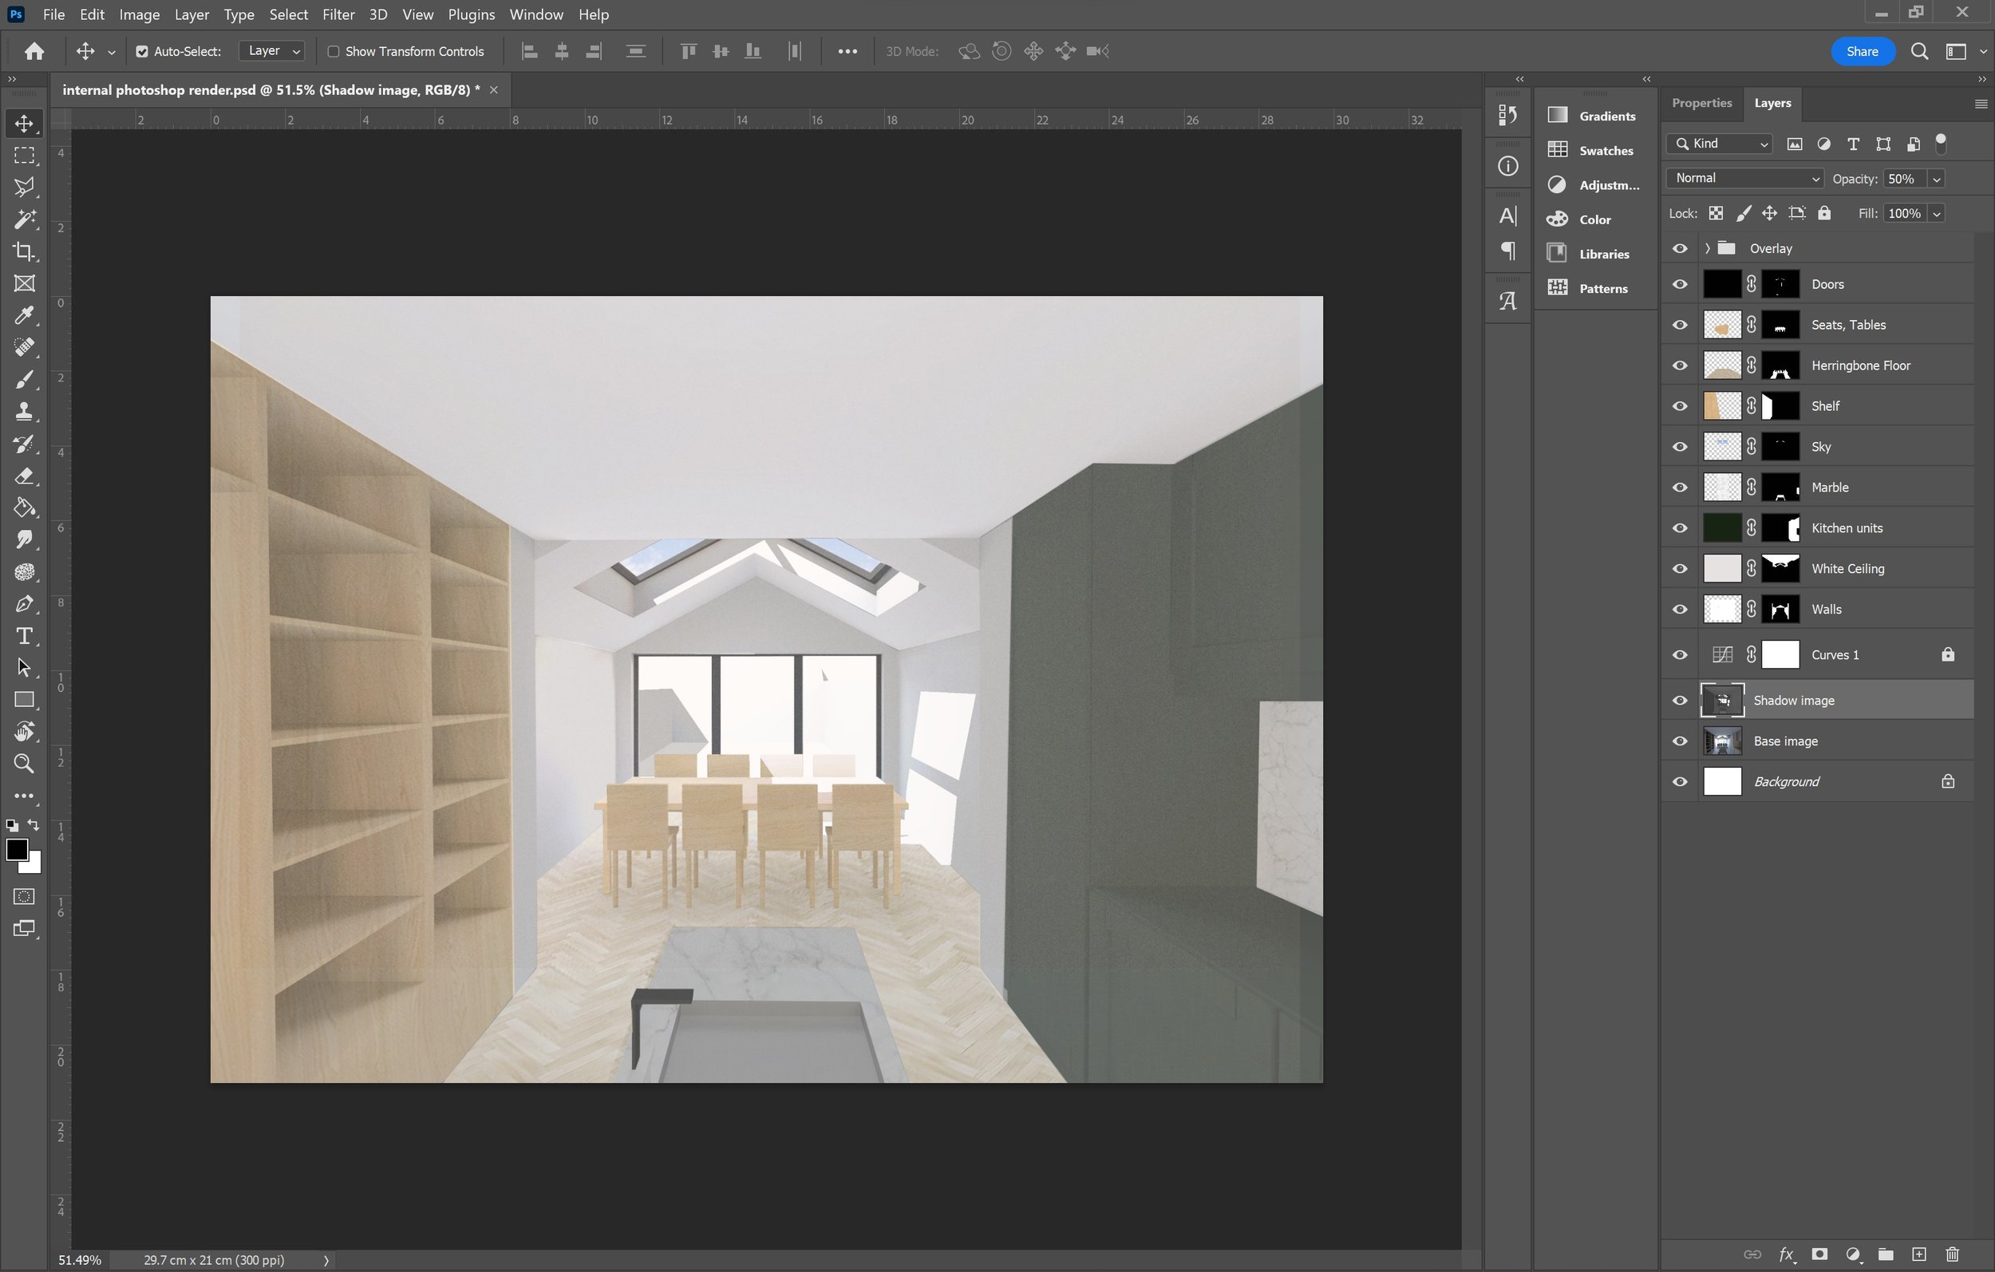Open the Search magnifier icon

coord(1918,51)
